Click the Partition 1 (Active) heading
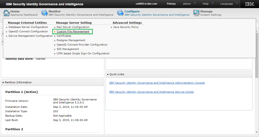 (x=21, y=92)
